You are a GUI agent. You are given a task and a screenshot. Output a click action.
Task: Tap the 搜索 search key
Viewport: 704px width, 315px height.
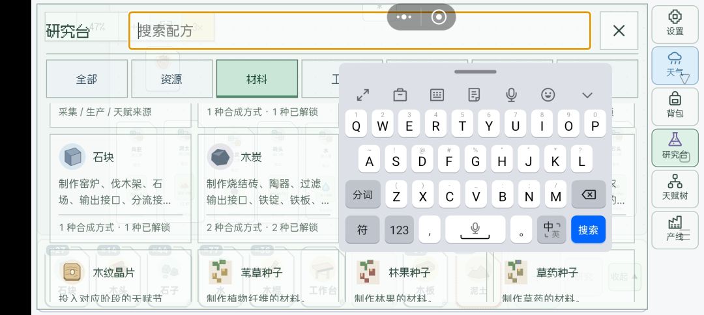coord(588,230)
